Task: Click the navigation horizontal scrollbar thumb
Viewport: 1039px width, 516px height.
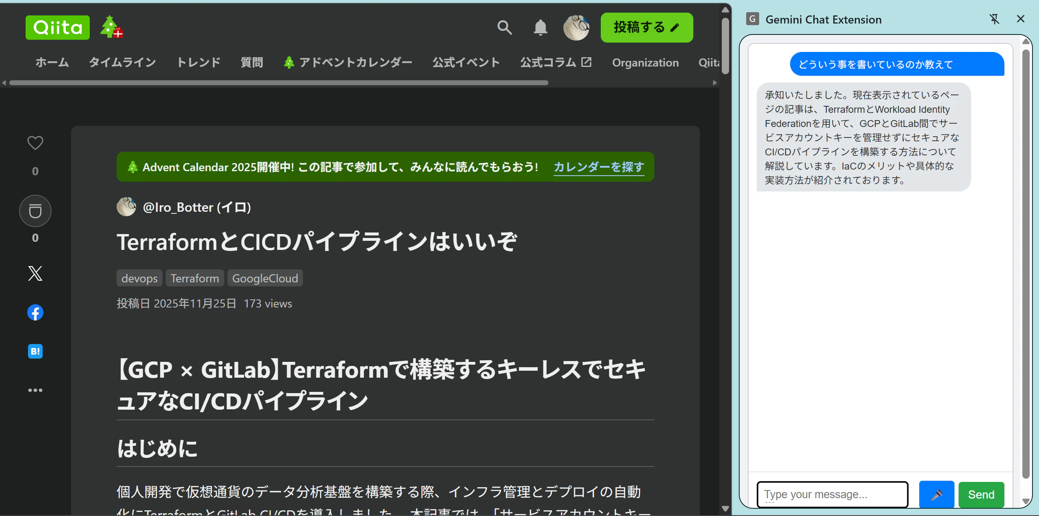Action: 279,83
